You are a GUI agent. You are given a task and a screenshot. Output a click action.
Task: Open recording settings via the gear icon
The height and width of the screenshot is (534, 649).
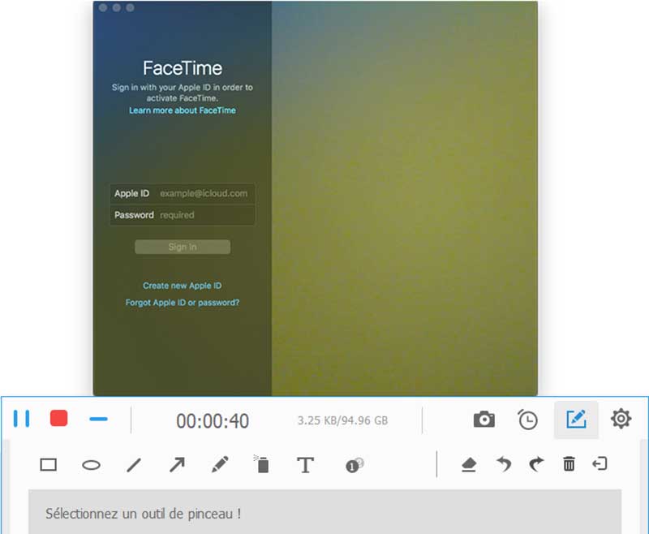621,420
